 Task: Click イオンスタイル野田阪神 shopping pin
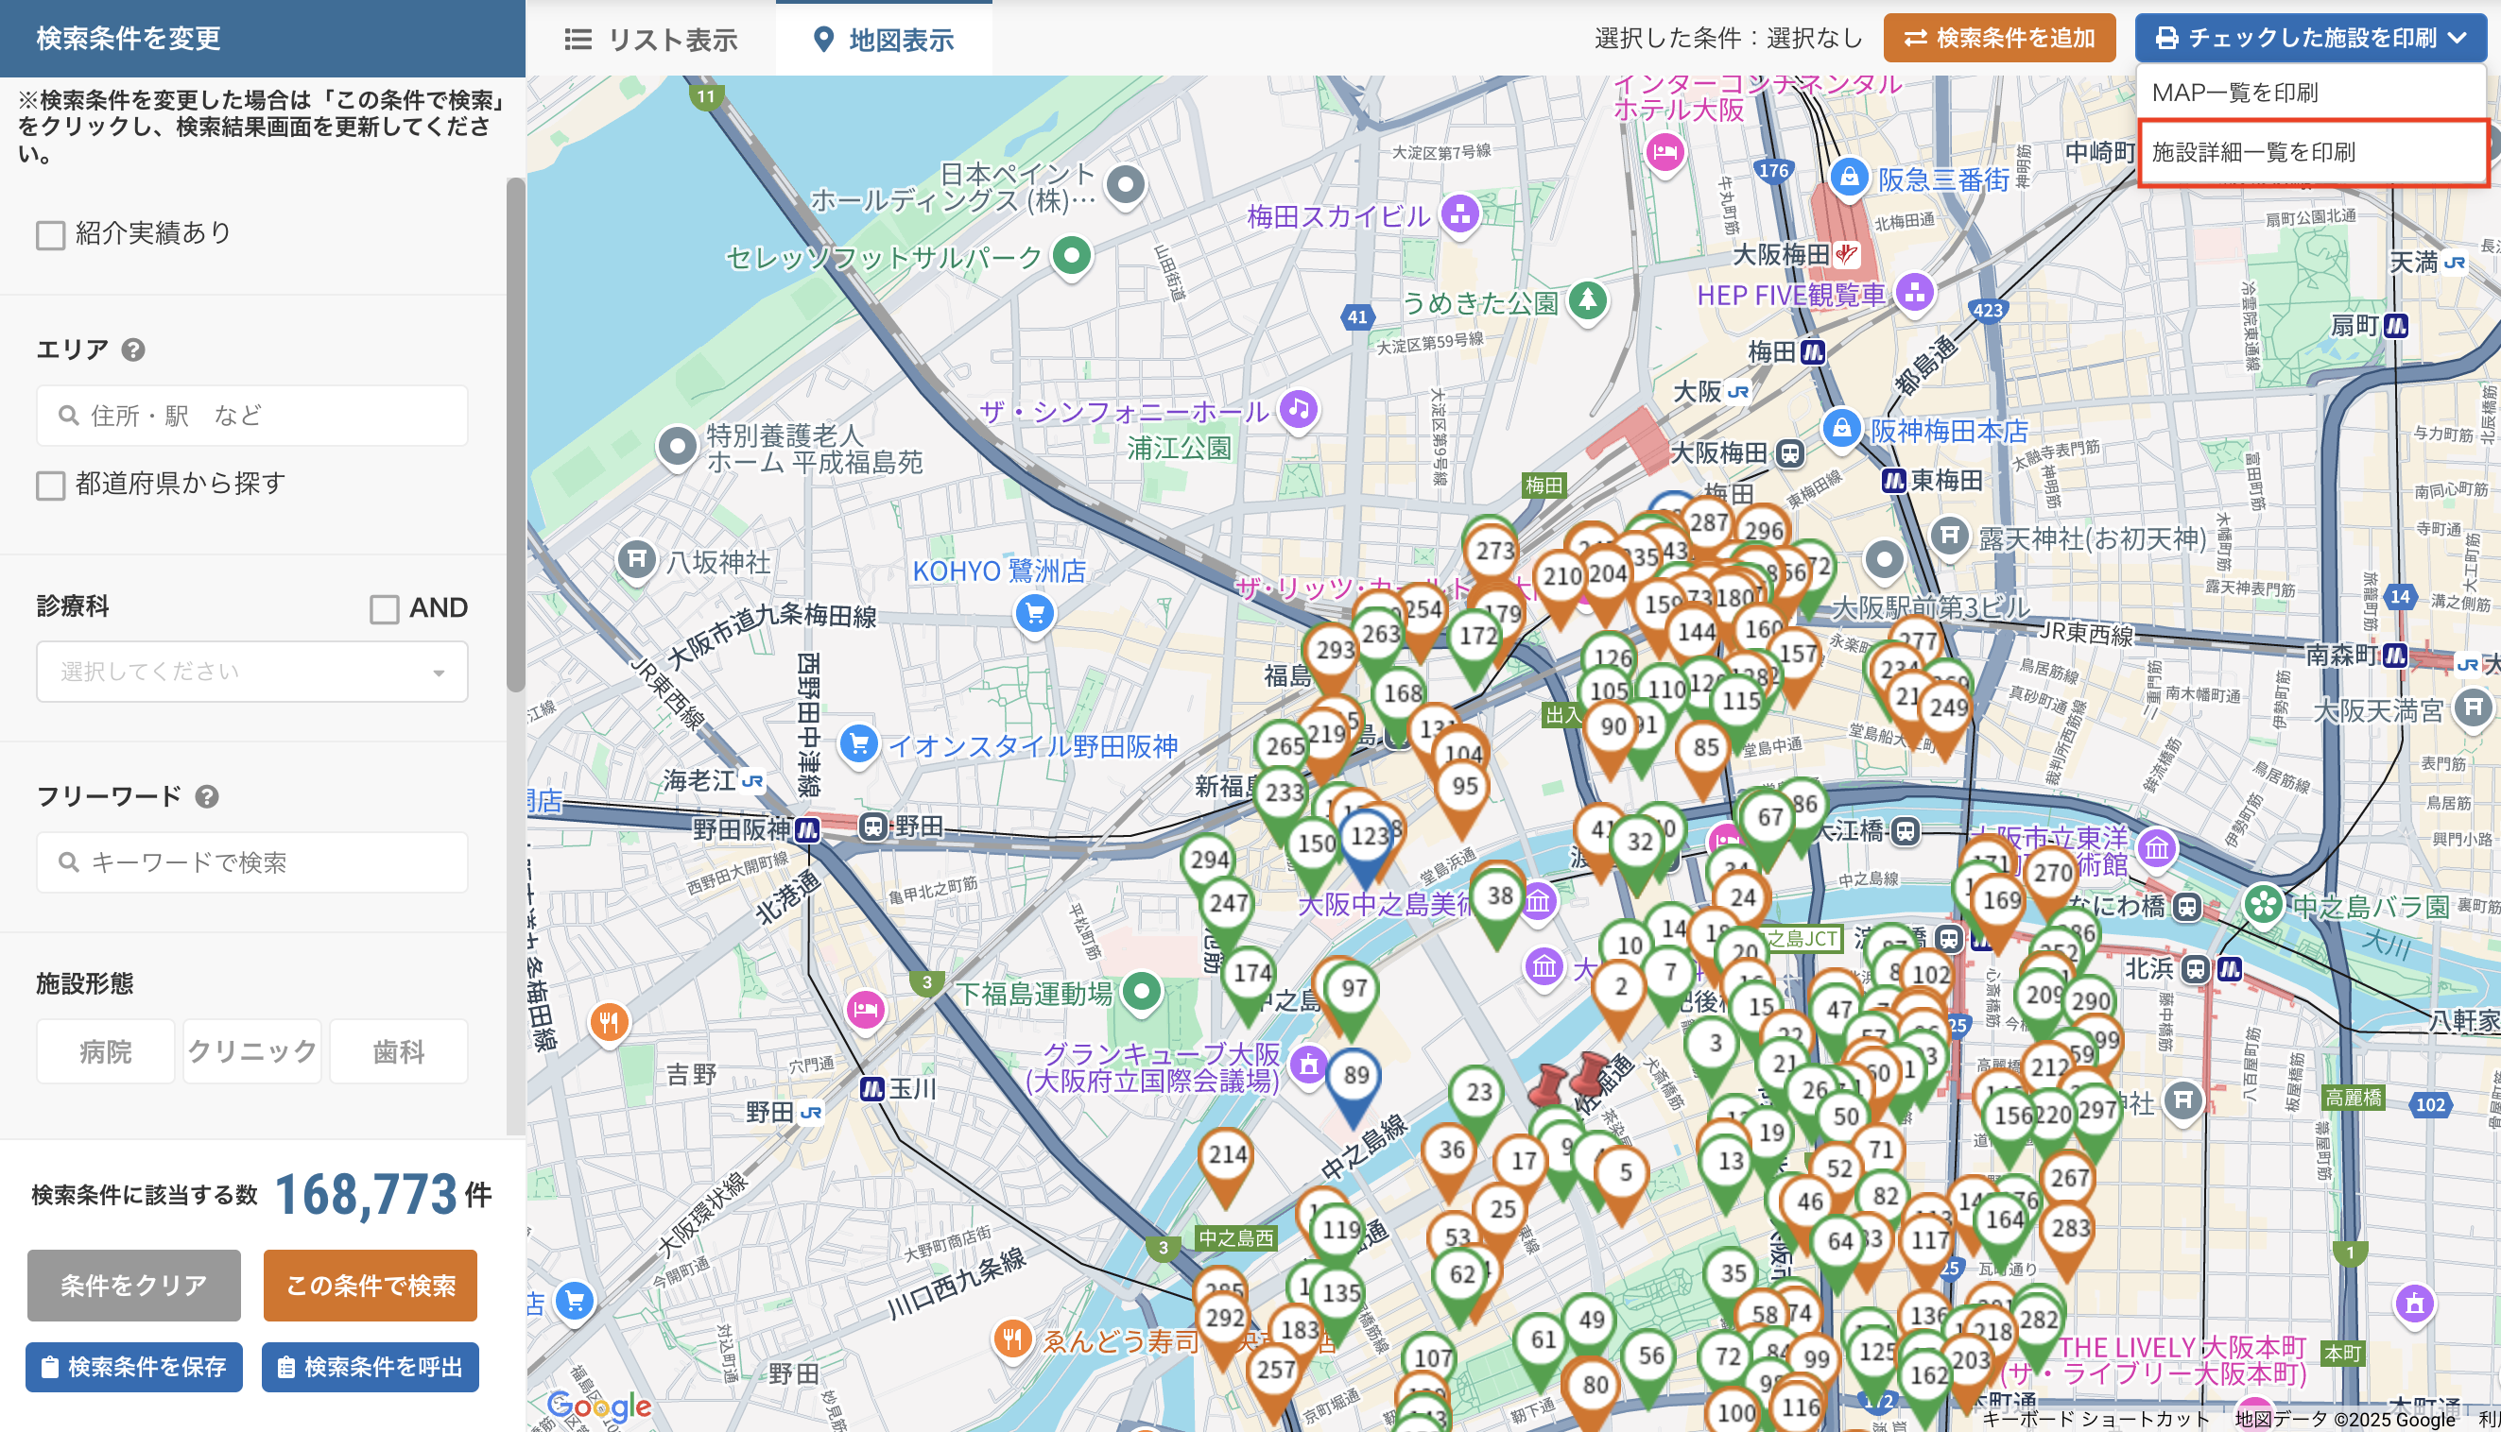[x=858, y=744]
